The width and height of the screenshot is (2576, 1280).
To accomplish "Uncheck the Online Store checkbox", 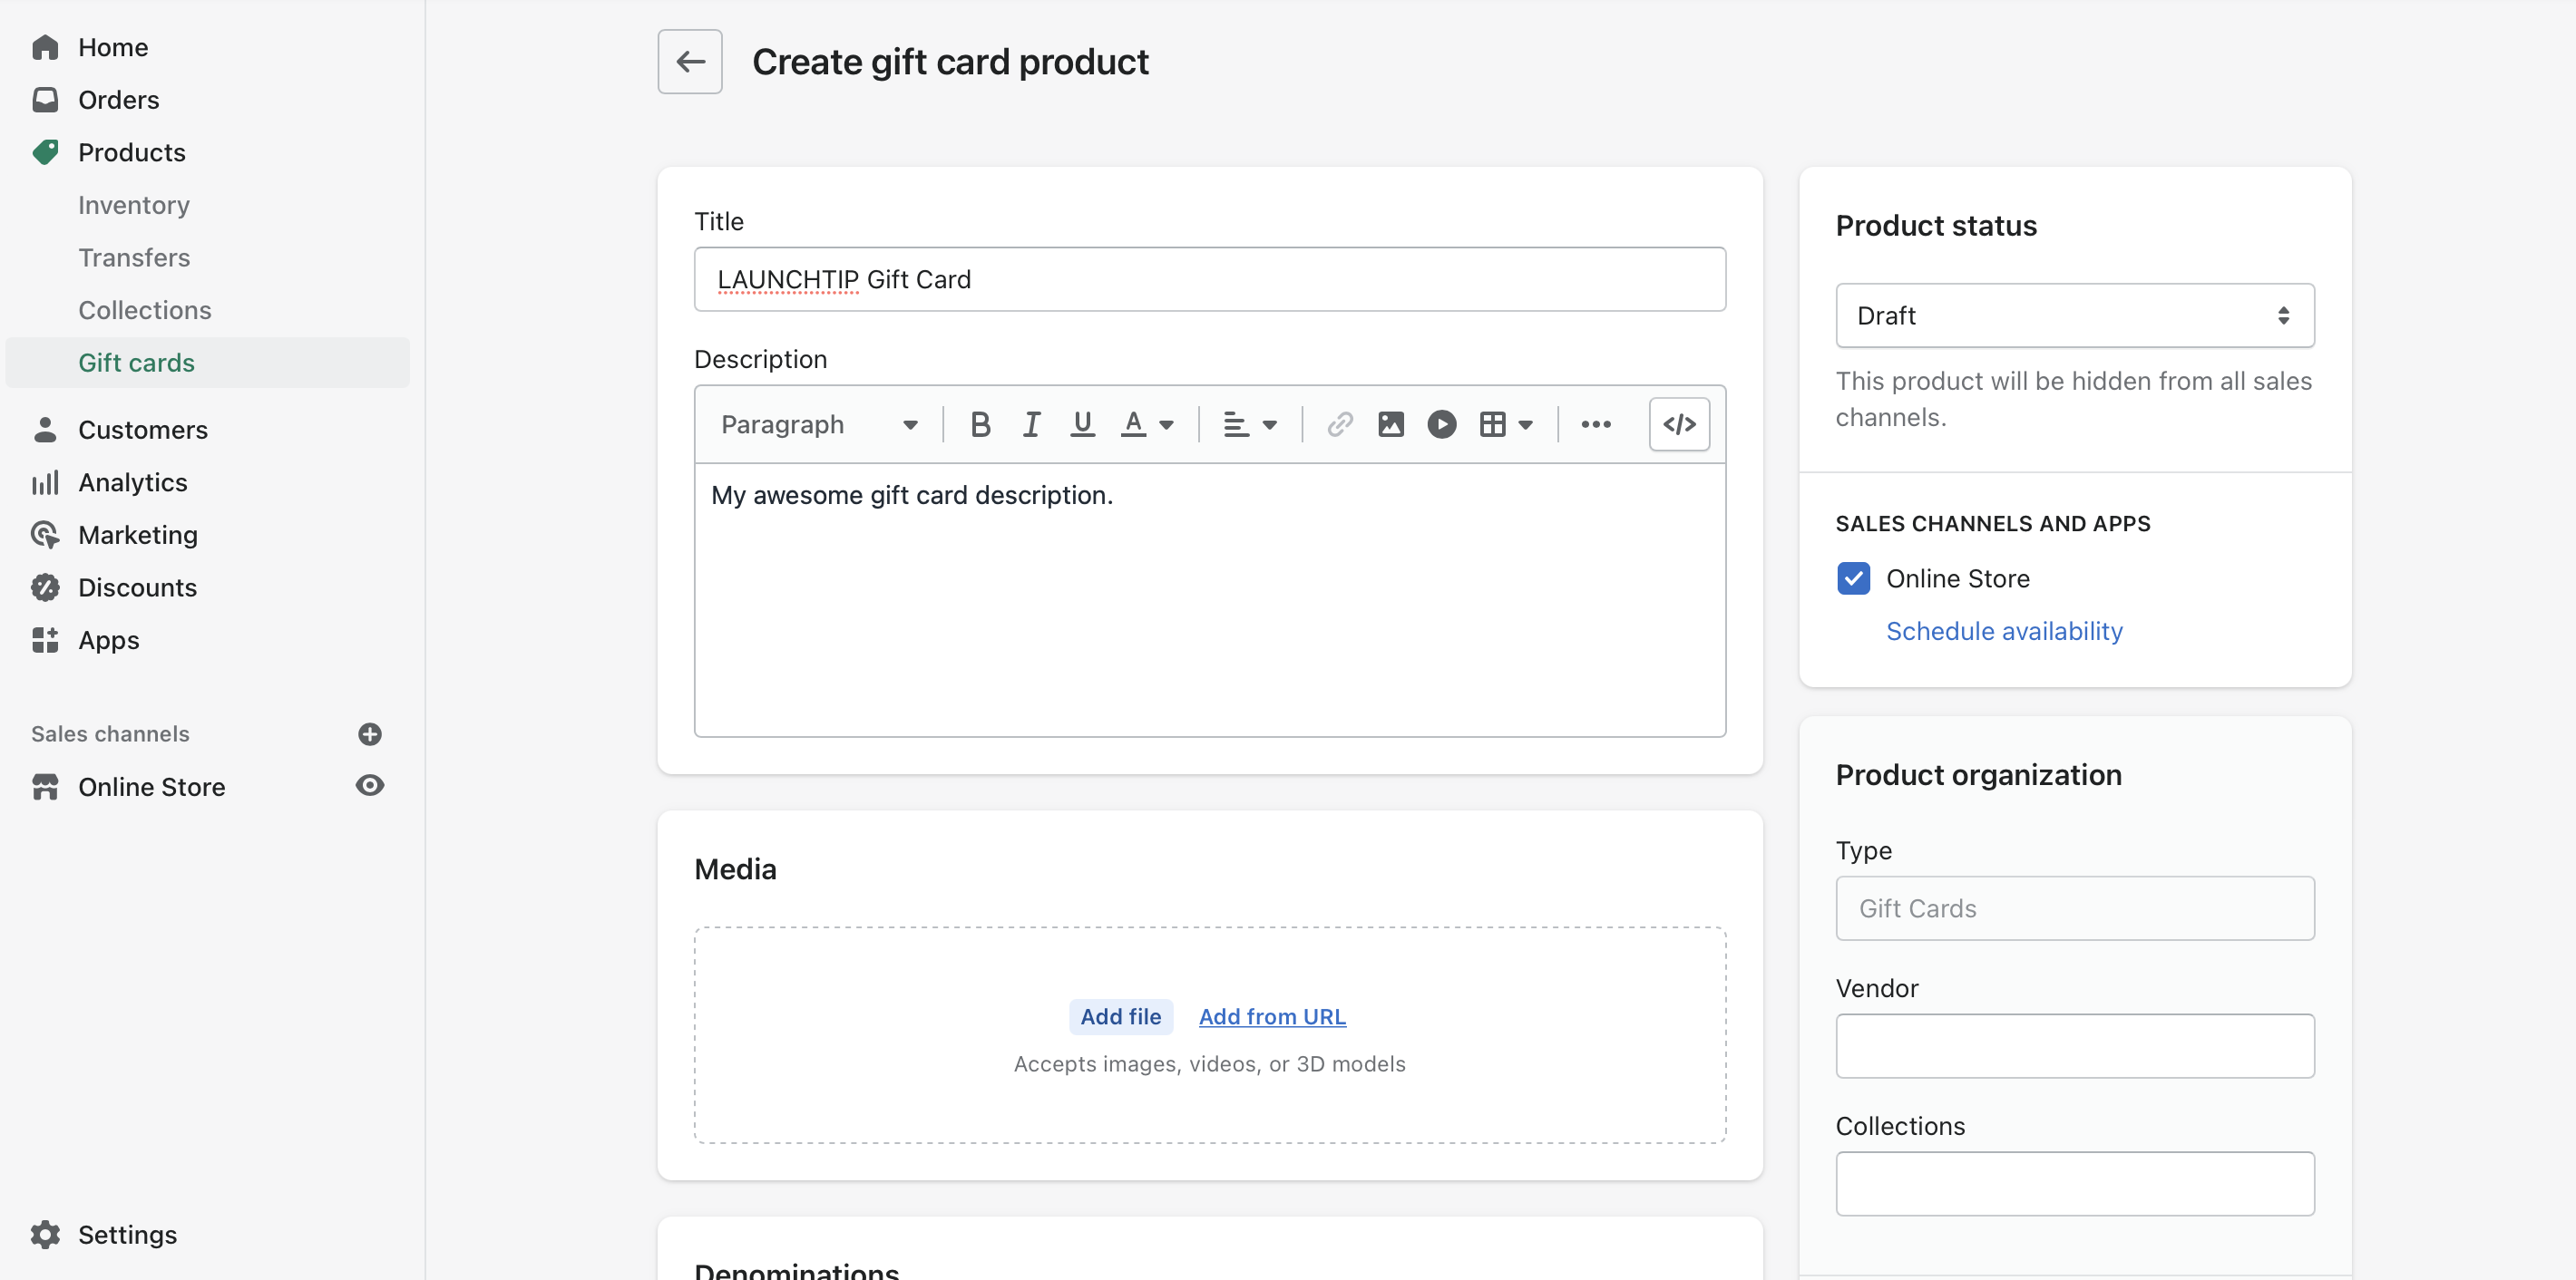I will [x=1853, y=578].
